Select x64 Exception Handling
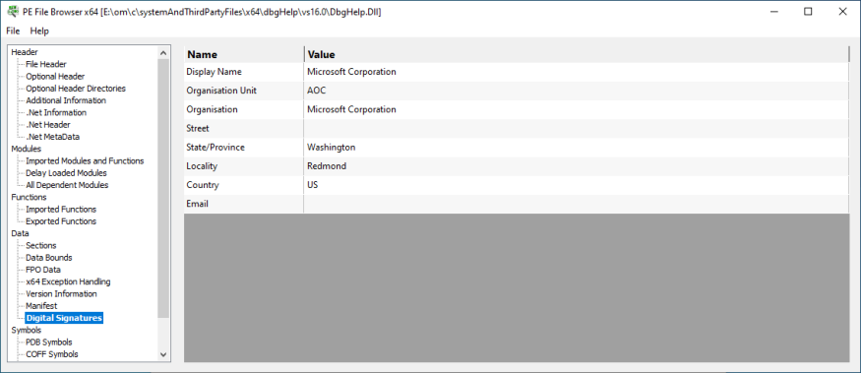 [x=68, y=281]
